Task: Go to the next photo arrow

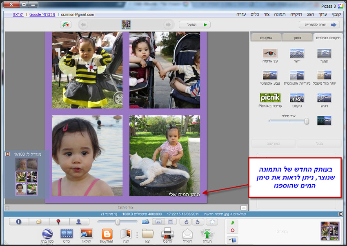Action: (x=168, y=25)
